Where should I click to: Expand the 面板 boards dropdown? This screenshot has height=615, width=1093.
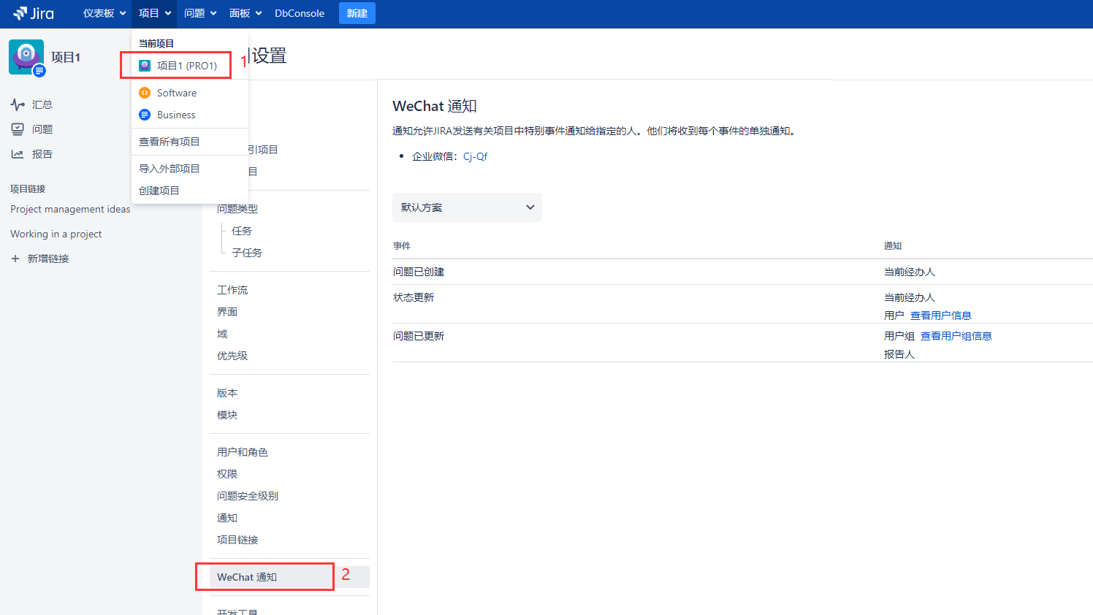tap(245, 13)
